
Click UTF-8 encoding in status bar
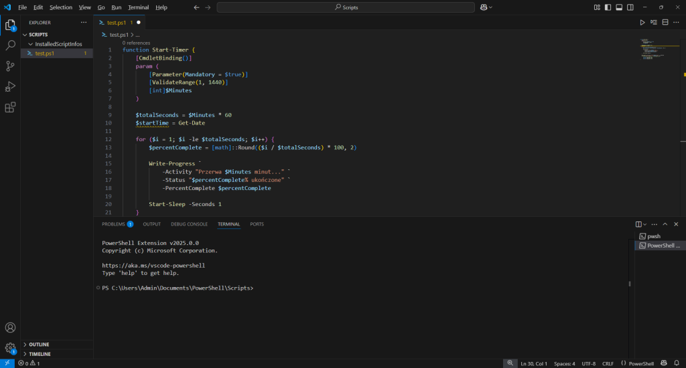(x=588, y=363)
